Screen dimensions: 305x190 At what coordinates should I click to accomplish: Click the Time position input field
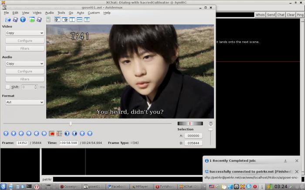tap(68, 143)
